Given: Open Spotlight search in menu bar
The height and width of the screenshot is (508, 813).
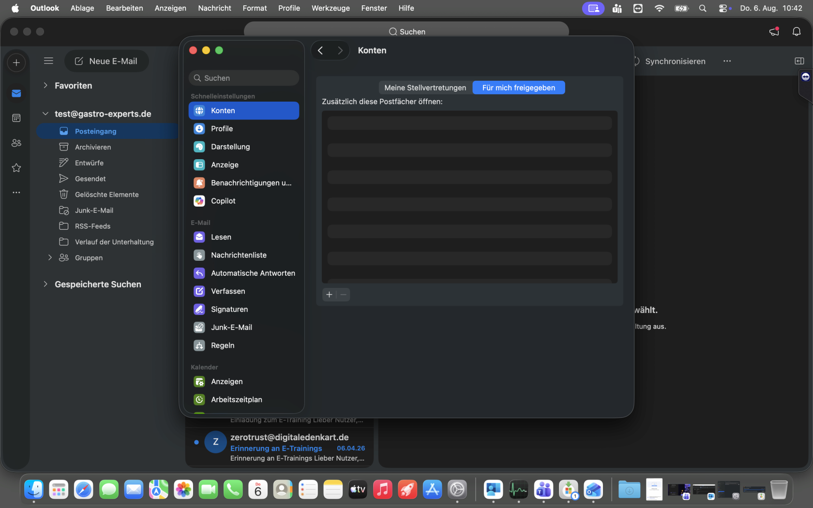Looking at the screenshot, I should click(x=703, y=8).
